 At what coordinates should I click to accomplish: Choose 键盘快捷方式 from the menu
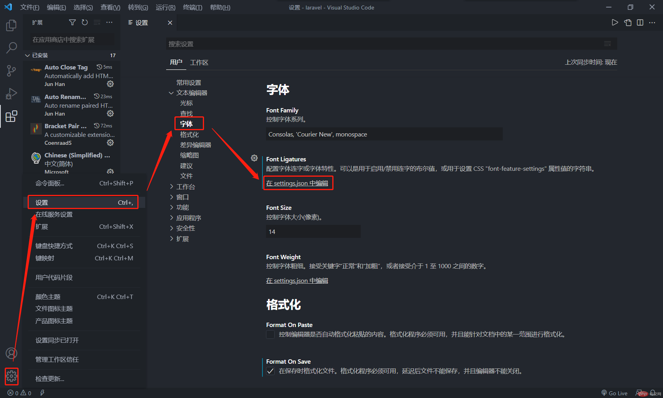pyautogui.click(x=84, y=246)
